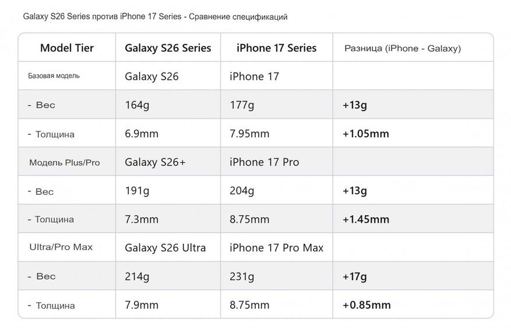Screen dimensions: 511x328
Task: Select the 164g weight value
Action: coord(137,105)
